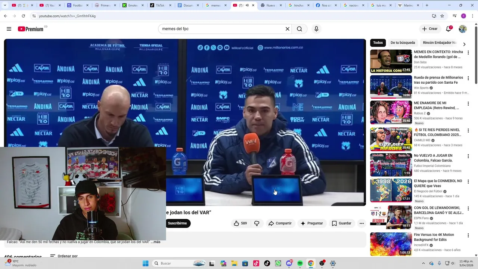Select the 'De tu búsqueda' chip

(403, 43)
